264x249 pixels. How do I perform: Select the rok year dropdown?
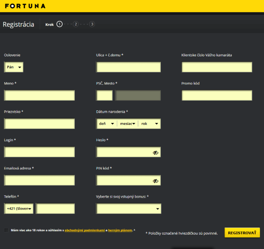point(149,124)
